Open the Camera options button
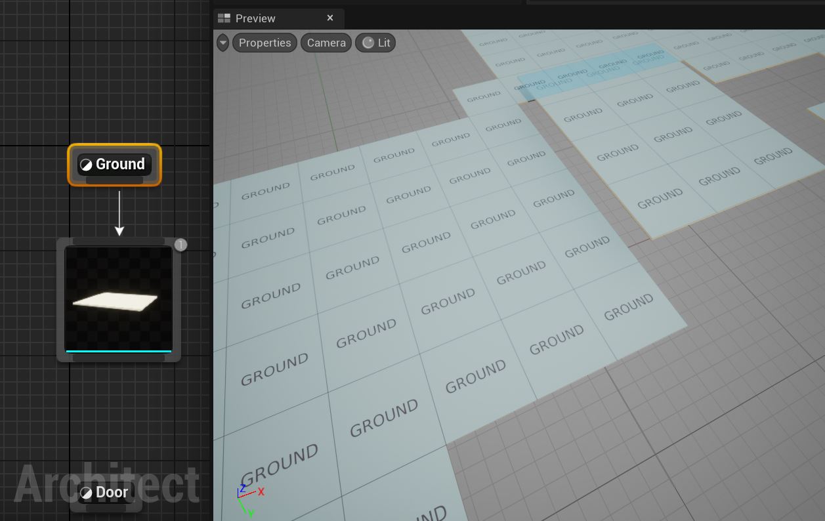Viewport: 825px width, 521px height. click(326, 43)
